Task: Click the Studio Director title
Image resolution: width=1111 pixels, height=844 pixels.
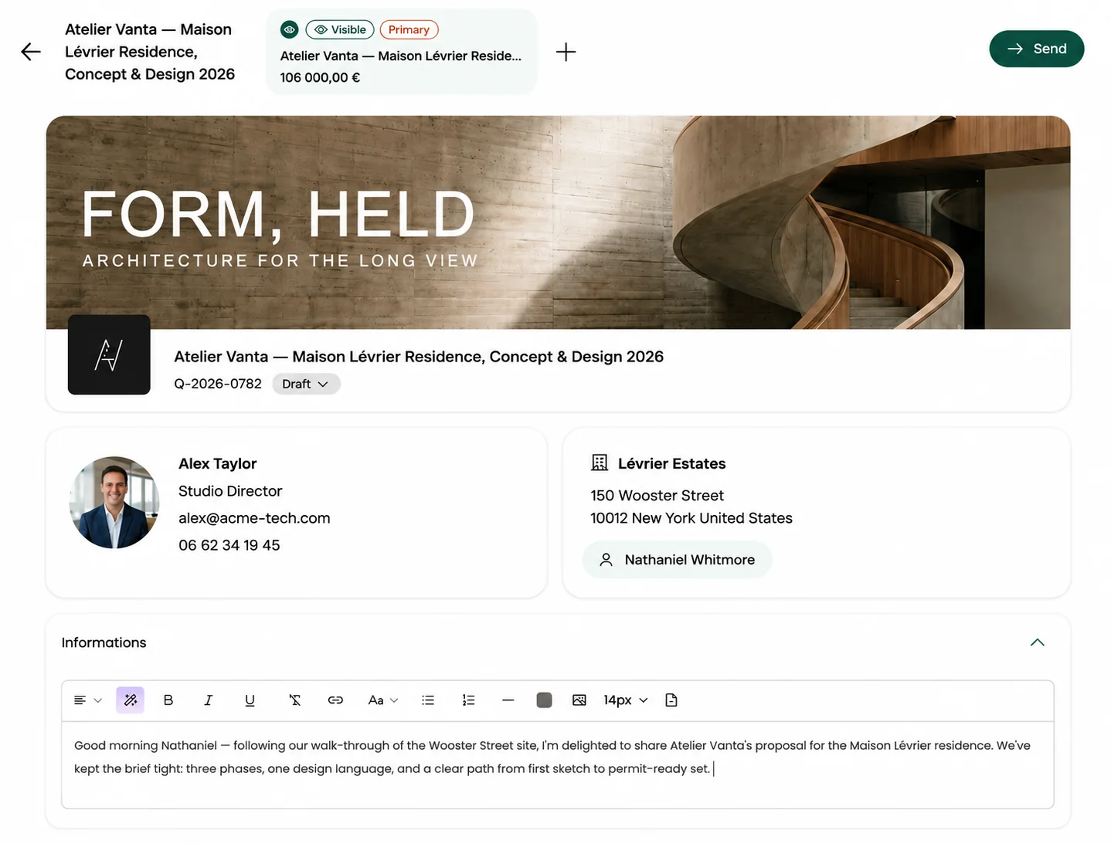Action: click(x=230, y=491)
